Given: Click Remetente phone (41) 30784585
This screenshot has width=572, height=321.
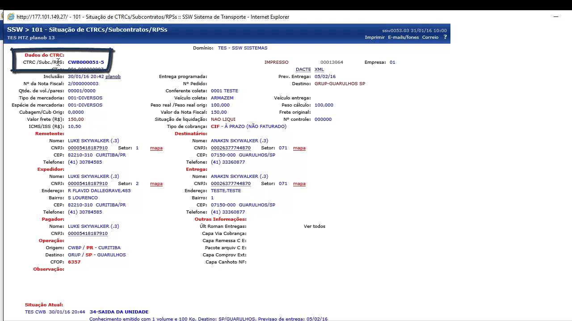Looking at the screenshot, I should click(x=85, y=162).
